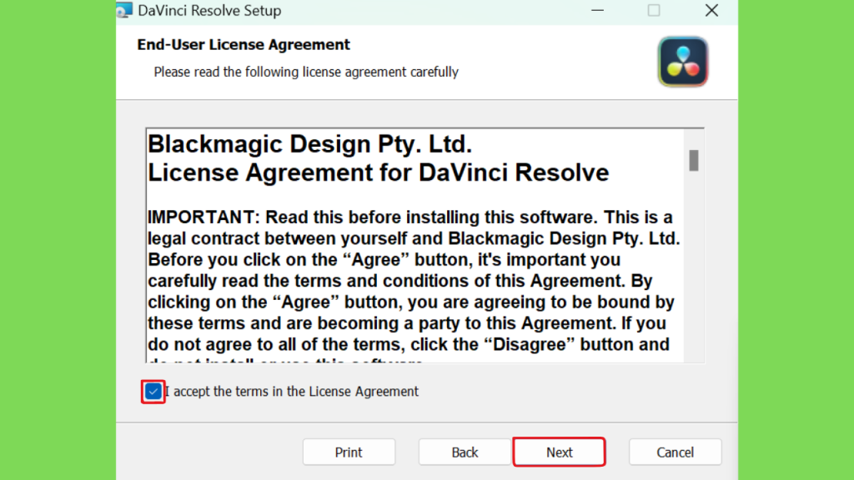Click the "I accept the terms" label text
This screenshot has width=854, height=480.
coord(292,392)
